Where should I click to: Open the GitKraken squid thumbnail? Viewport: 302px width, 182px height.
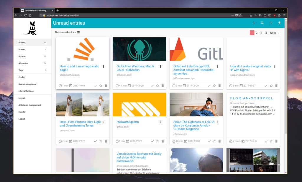click(139, 49)
